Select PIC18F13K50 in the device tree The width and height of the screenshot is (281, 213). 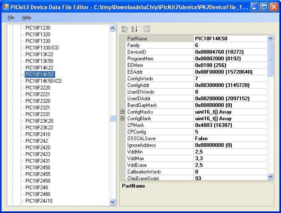coord(39,61)
